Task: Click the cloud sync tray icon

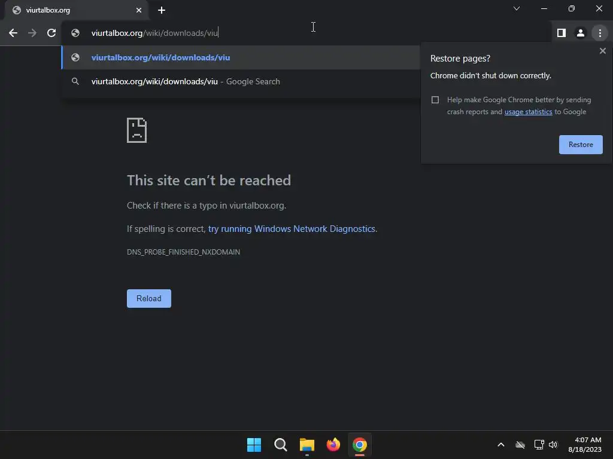Action: 520,445
